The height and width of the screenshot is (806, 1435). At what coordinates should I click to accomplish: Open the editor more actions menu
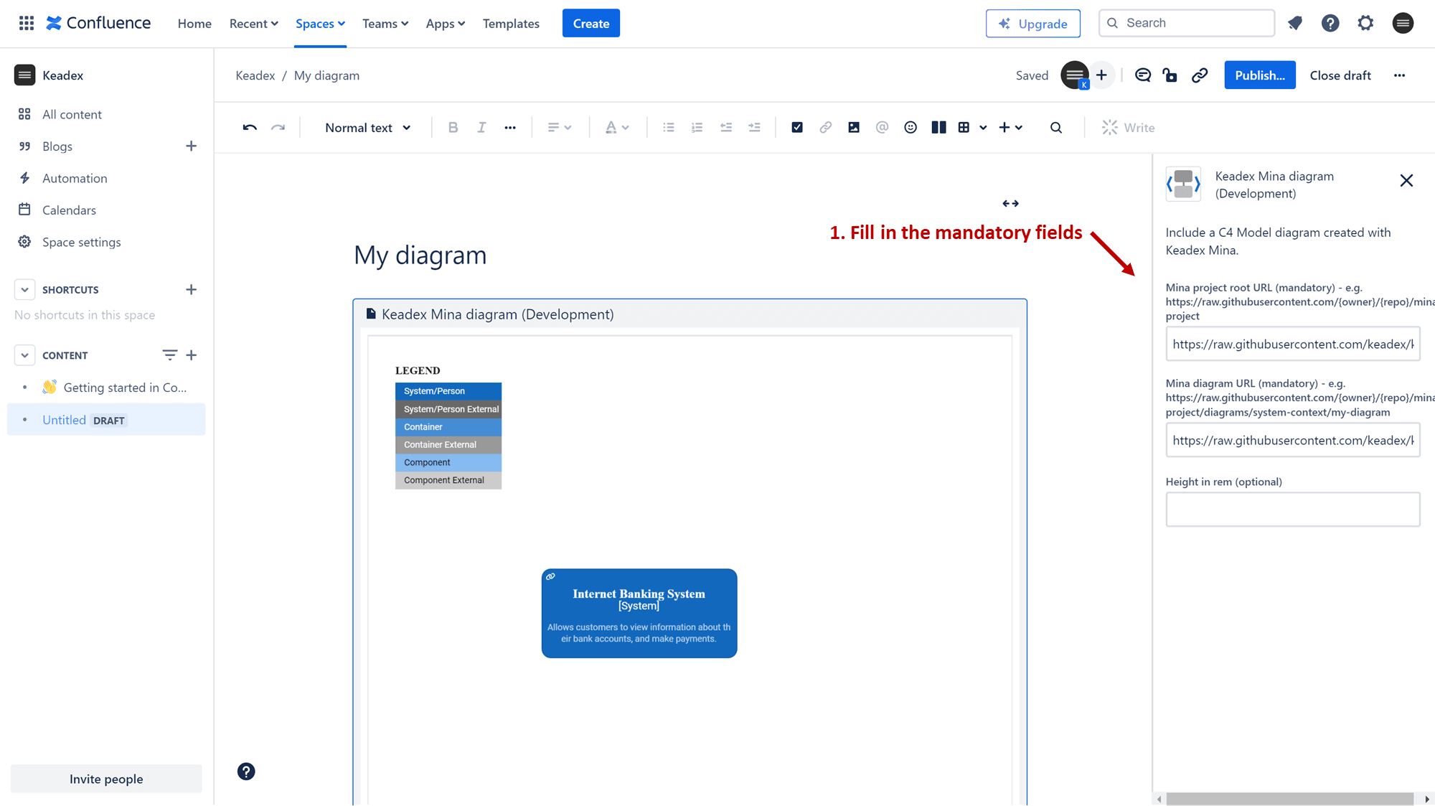(x=1399, y=75)
